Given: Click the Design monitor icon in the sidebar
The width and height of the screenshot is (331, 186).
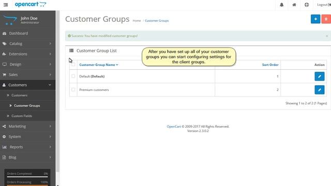Looking at the screenshot, I should click(x=5, y=64).
